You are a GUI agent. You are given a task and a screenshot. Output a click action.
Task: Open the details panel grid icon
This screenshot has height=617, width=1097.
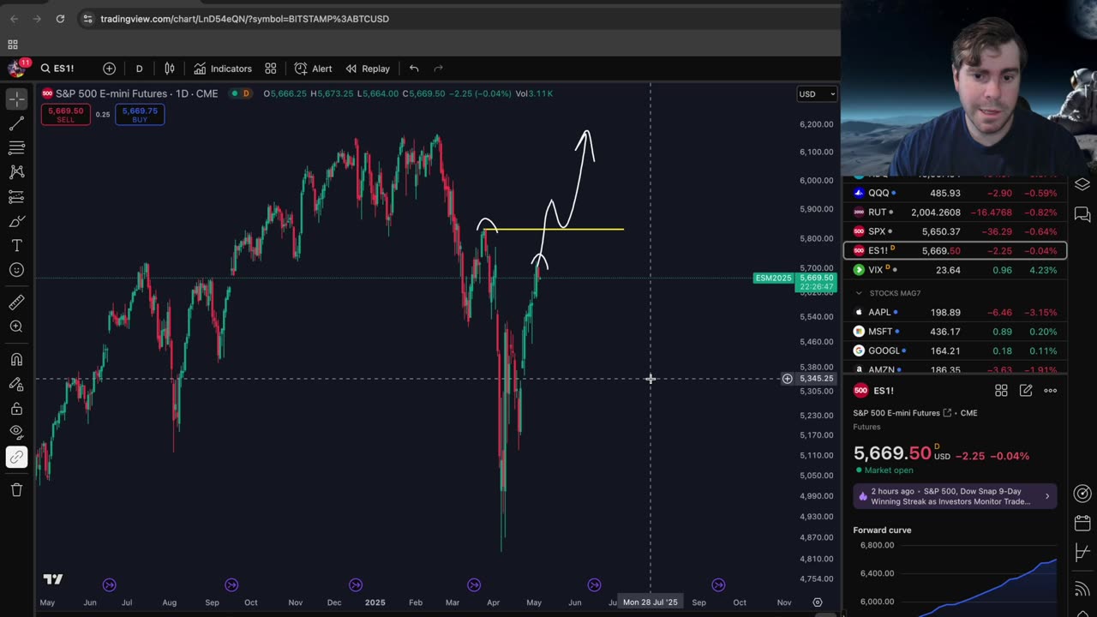pyautogui.click(x=1001, y=391)
